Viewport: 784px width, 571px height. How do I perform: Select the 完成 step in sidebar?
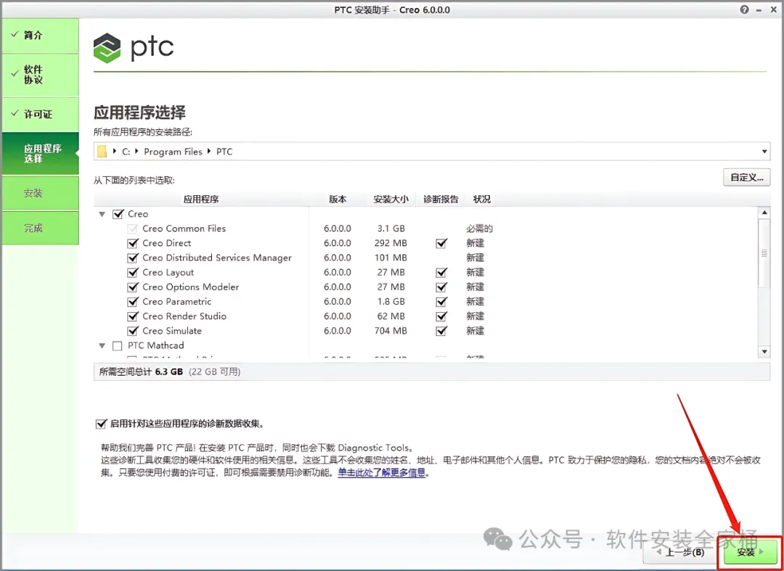[40, 229]
